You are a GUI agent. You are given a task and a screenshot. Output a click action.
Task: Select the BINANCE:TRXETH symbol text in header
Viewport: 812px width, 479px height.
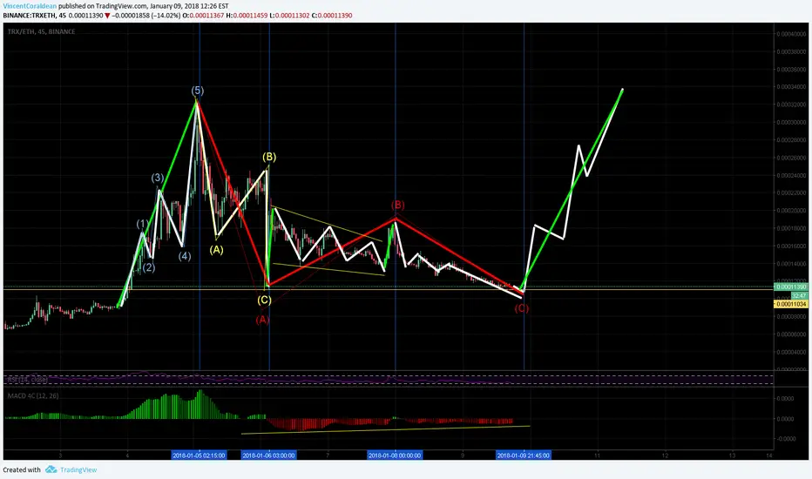(x=29, y=16)
